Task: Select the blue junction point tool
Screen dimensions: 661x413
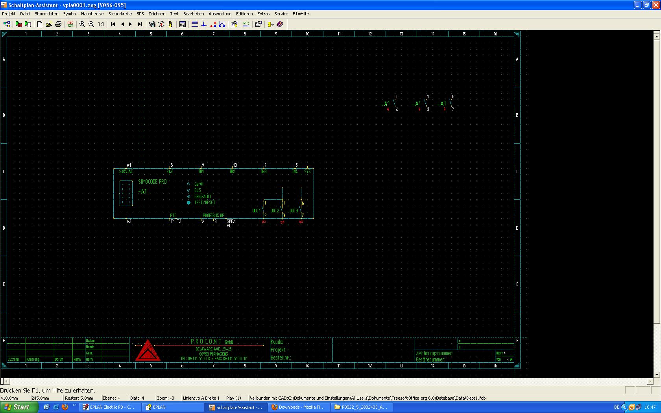Action: coord(204,24)
